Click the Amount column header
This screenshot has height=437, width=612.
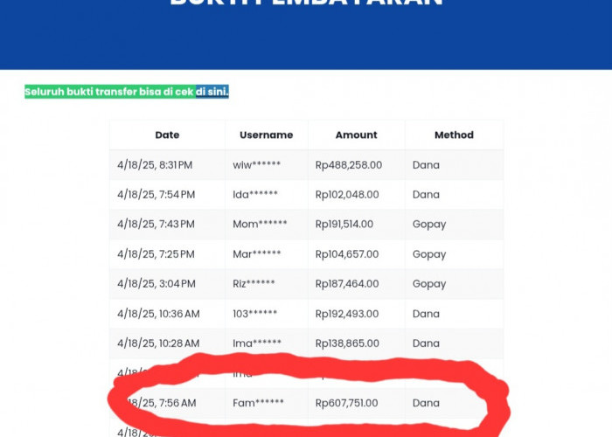(x=356, y=135)
